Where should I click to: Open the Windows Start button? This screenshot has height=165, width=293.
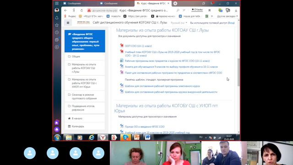tap(57, 137)
